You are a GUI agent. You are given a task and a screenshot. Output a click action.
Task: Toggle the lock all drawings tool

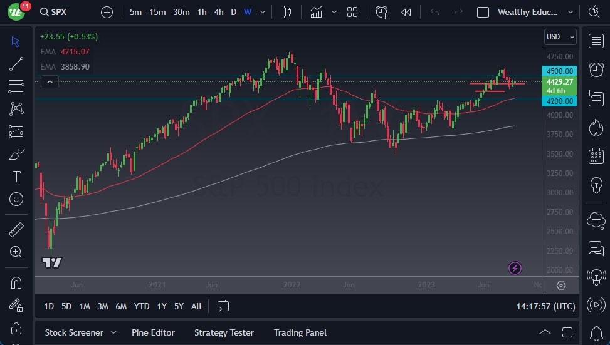[16, 328]
